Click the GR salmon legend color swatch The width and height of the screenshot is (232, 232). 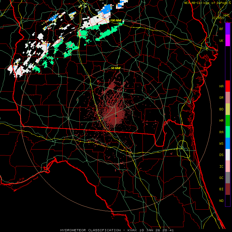[228, 98]
